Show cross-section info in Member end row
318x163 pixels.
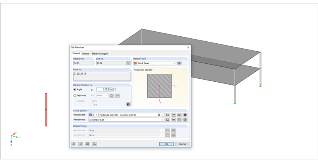pos(185,120)
